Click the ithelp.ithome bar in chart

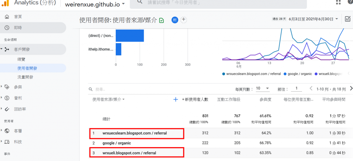119,49
